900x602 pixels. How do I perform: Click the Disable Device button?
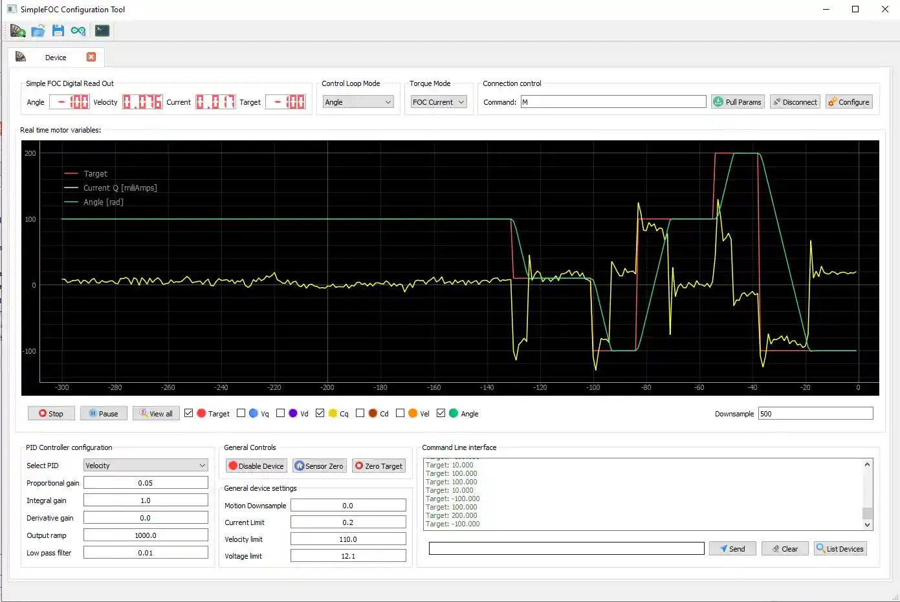(x=256, y=466)
